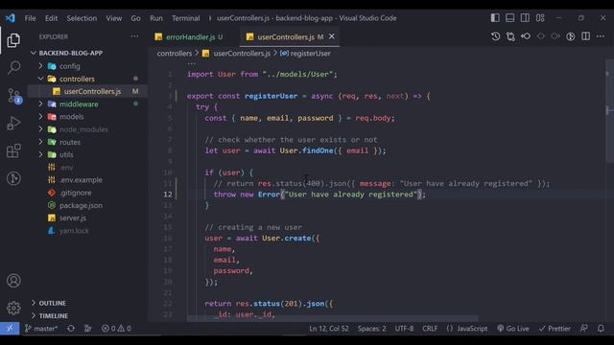Start Go Live server

coord(513,329)
